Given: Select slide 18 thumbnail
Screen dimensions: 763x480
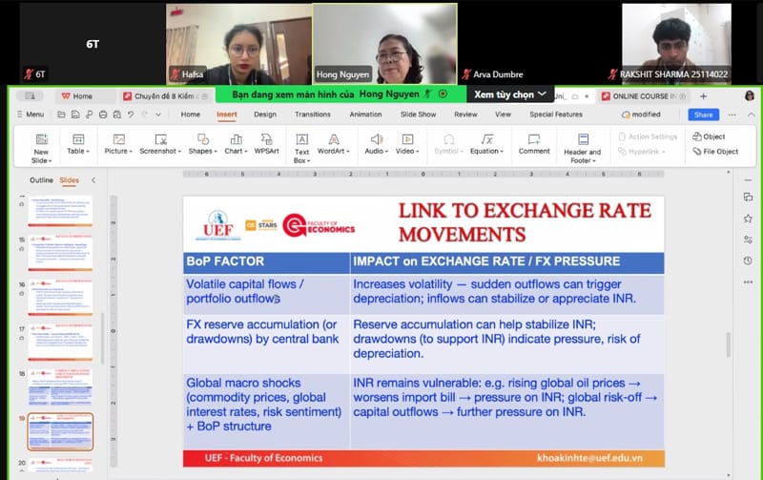Looking at the screenshot, I should pyautogui.click(x=60, y=387).
